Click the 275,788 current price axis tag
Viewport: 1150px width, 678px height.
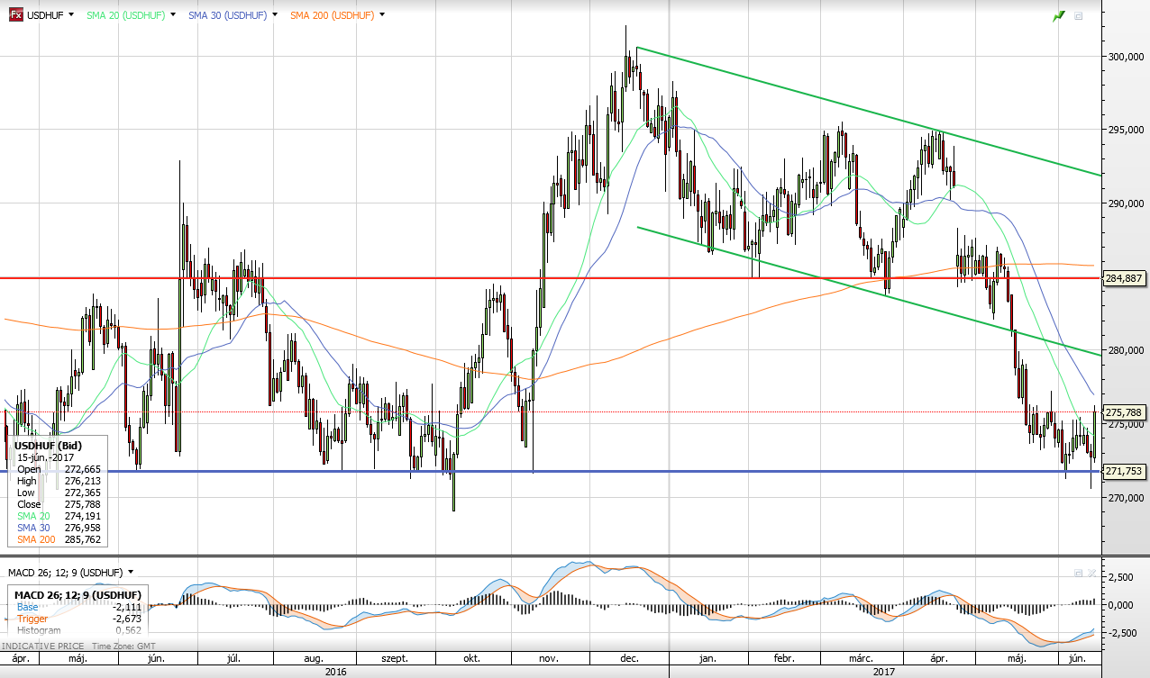point(1125,412)
